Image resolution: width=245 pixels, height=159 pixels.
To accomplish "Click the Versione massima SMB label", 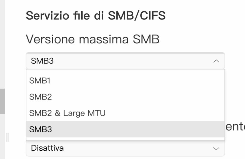I will coord(93,39).
